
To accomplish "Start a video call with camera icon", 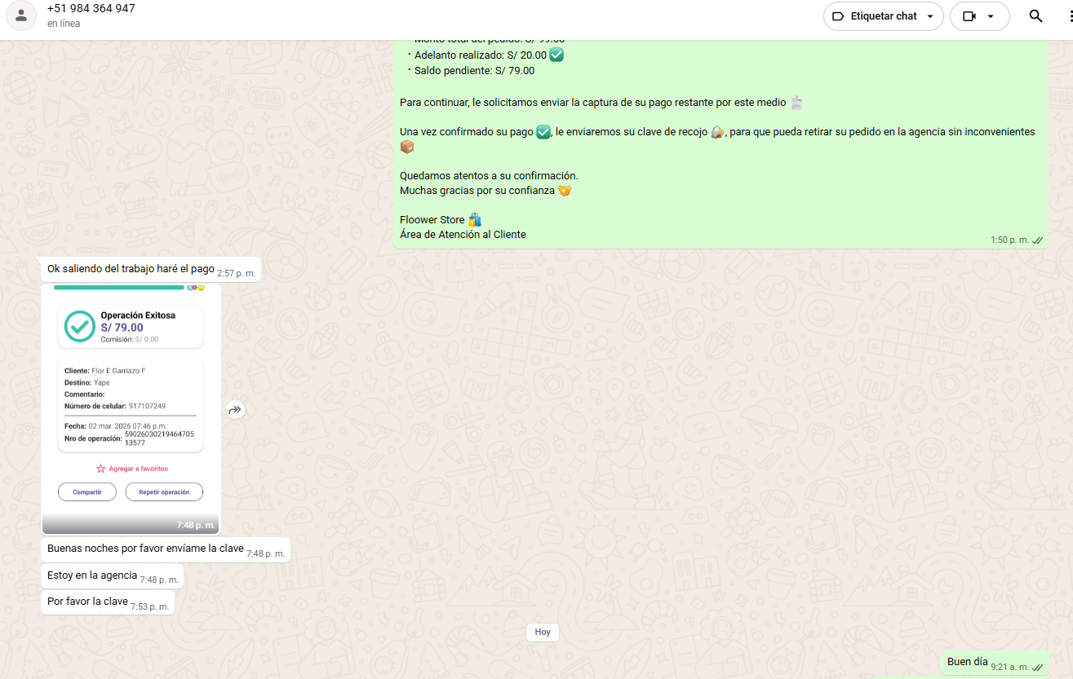I will [x=969, y=16].
